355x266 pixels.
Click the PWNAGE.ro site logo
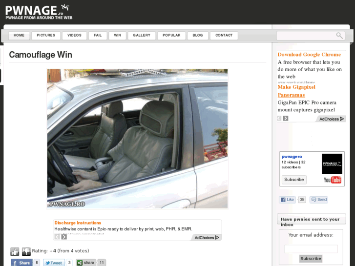pyautogui.click(x=39, y=12)
